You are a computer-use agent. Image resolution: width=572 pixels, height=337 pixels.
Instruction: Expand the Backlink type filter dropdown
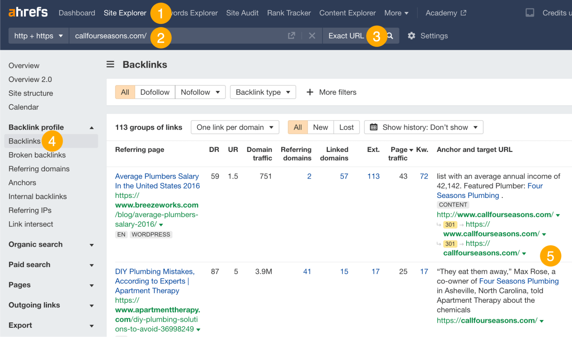(262, 92)
